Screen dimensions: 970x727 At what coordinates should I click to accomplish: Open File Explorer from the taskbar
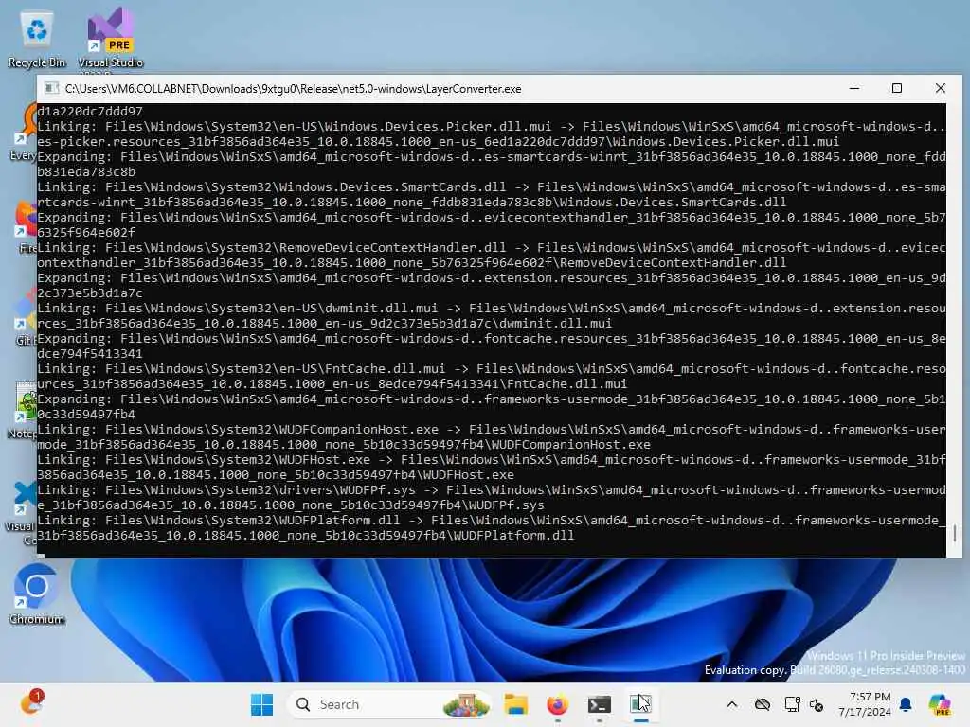pos(516,704)
